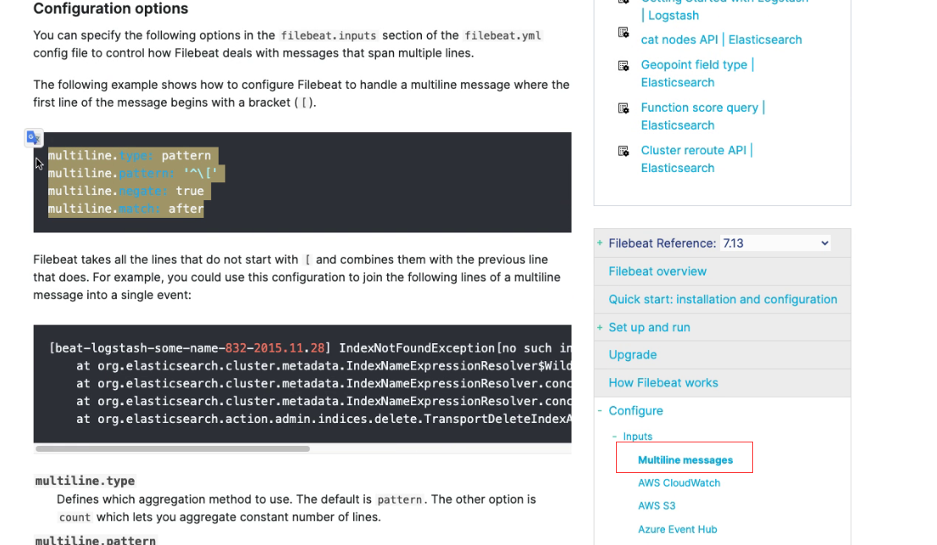937x545 pixels.
Task: Open the Set up and run page
Action: [x=650, y=327]
